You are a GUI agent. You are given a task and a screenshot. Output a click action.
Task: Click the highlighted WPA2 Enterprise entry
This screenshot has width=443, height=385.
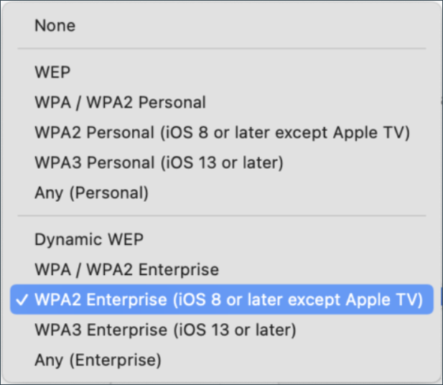coord(228,300)
